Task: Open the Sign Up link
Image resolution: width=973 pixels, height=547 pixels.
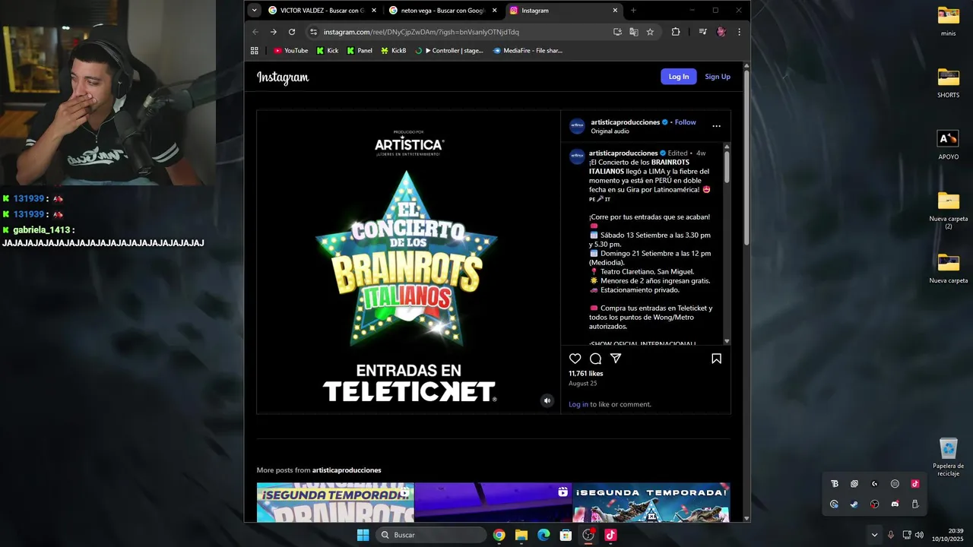Action: click(x=718, y=77)
